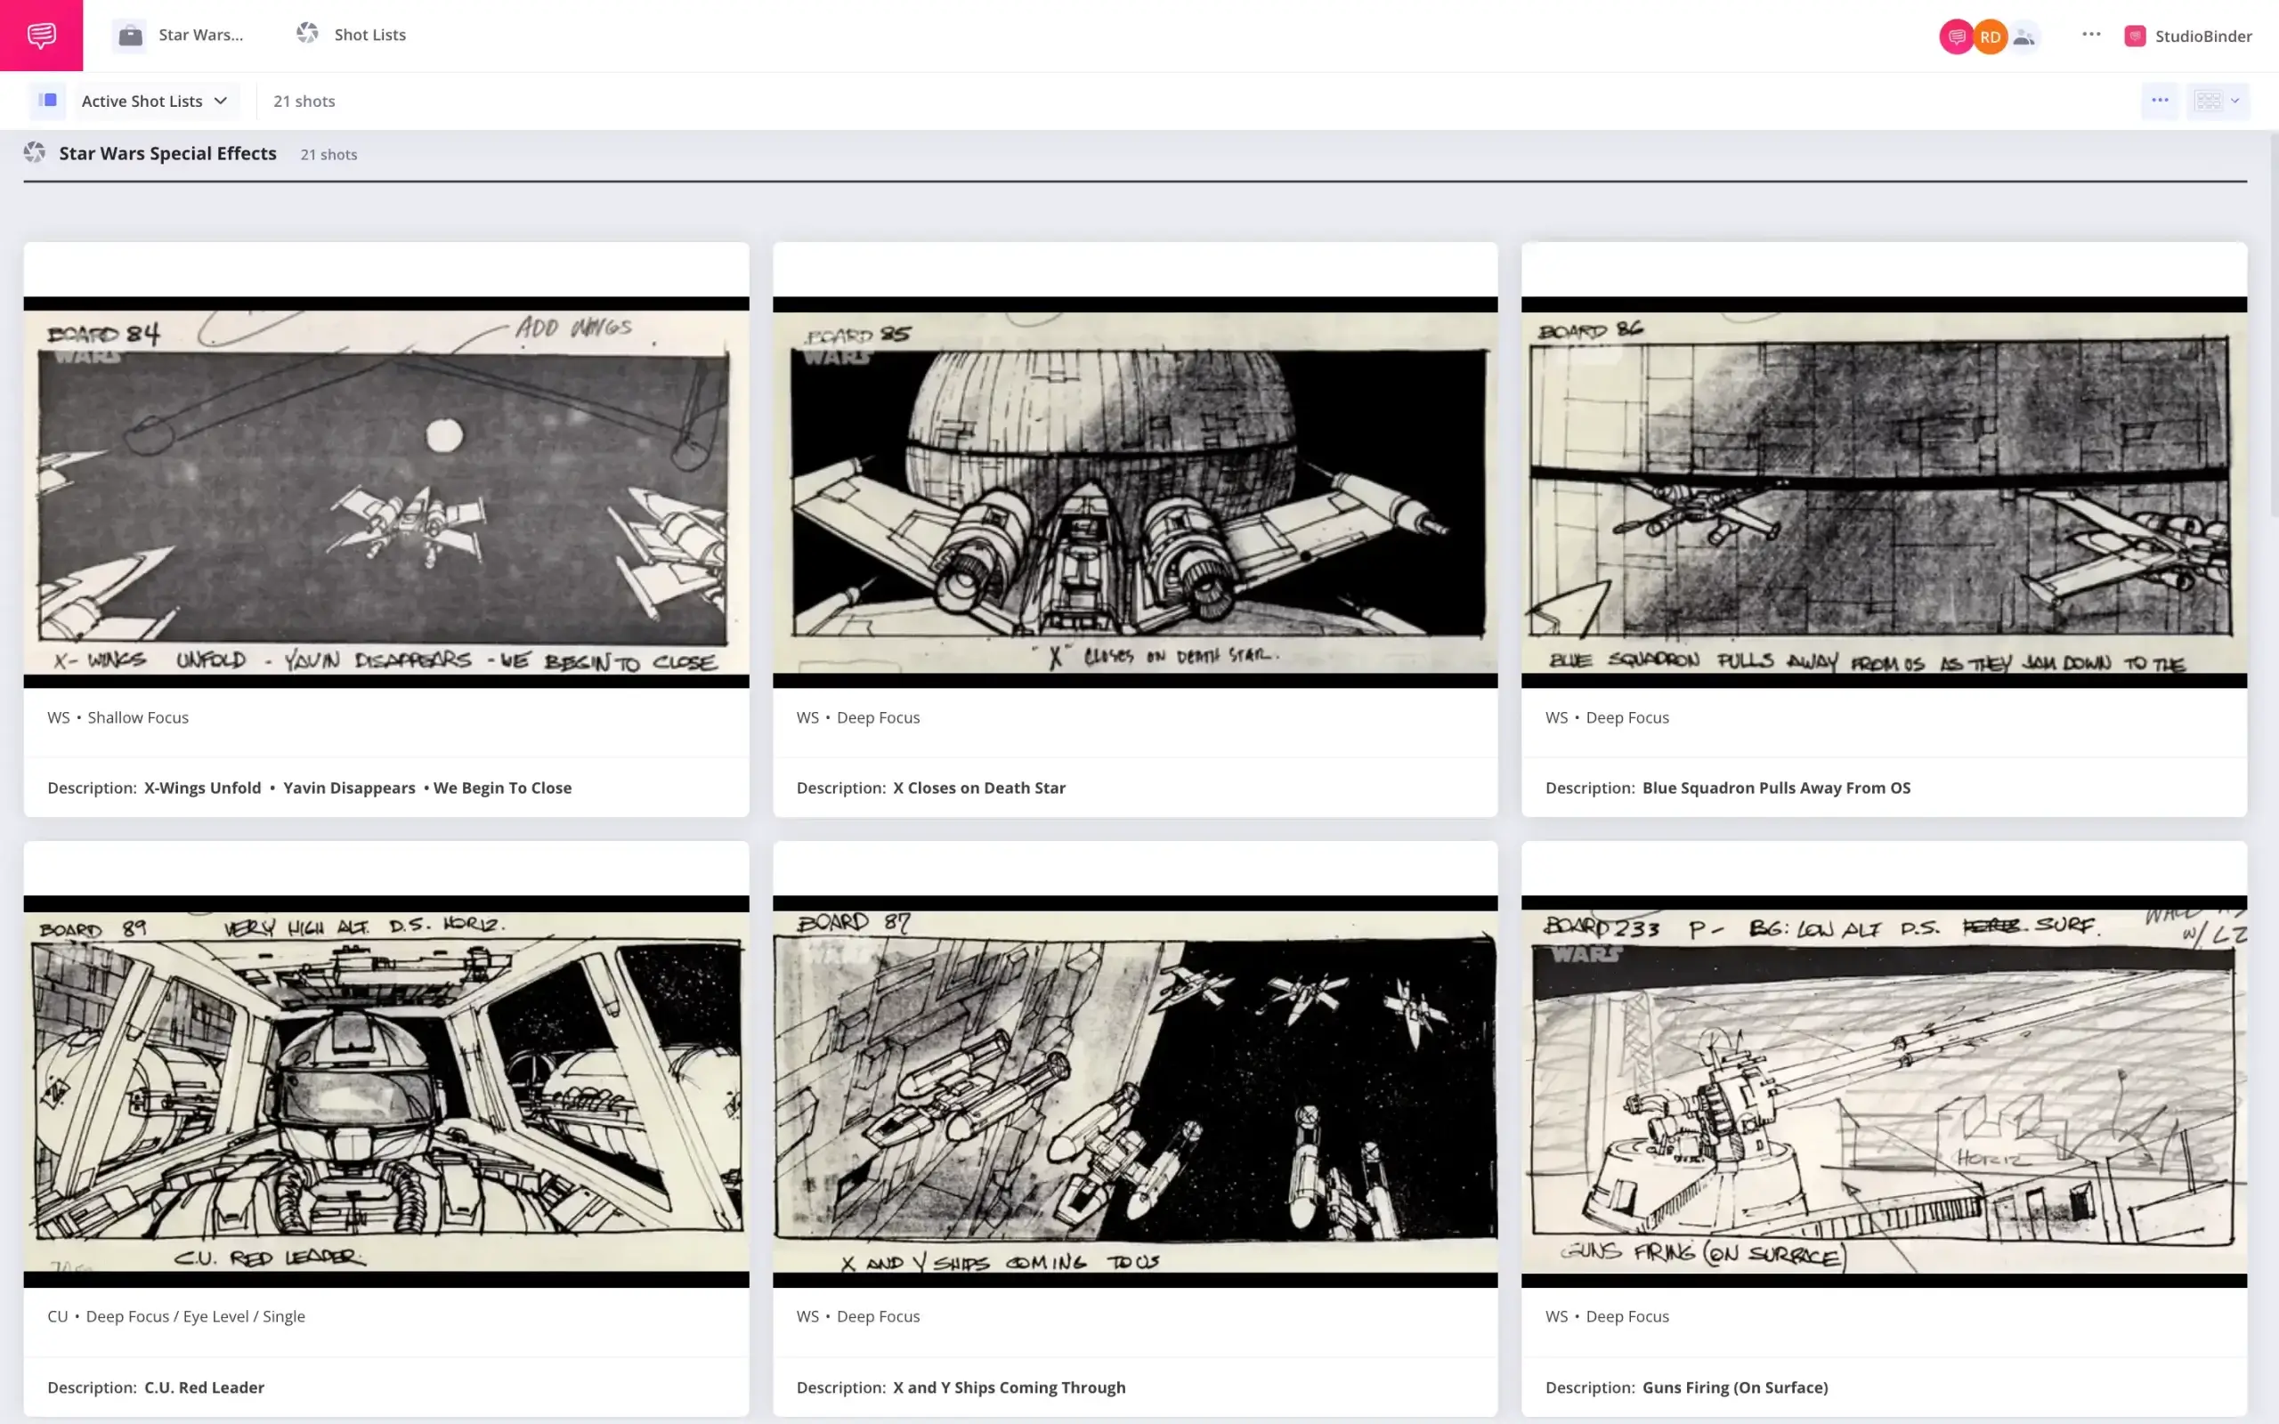Click CU • Deep Focus / Eye Level / Single
This screenshot has height=1424, width=2279.
176,1316
